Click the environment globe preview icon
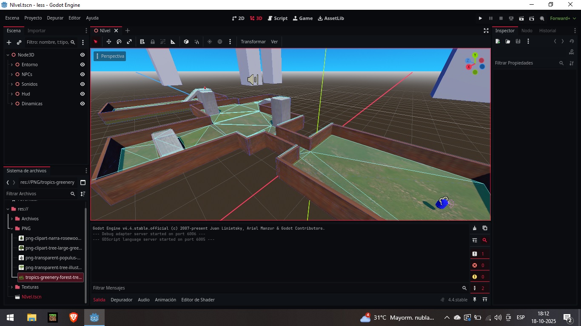The height and width of the screenshot is (326, 581). point(220,42)
